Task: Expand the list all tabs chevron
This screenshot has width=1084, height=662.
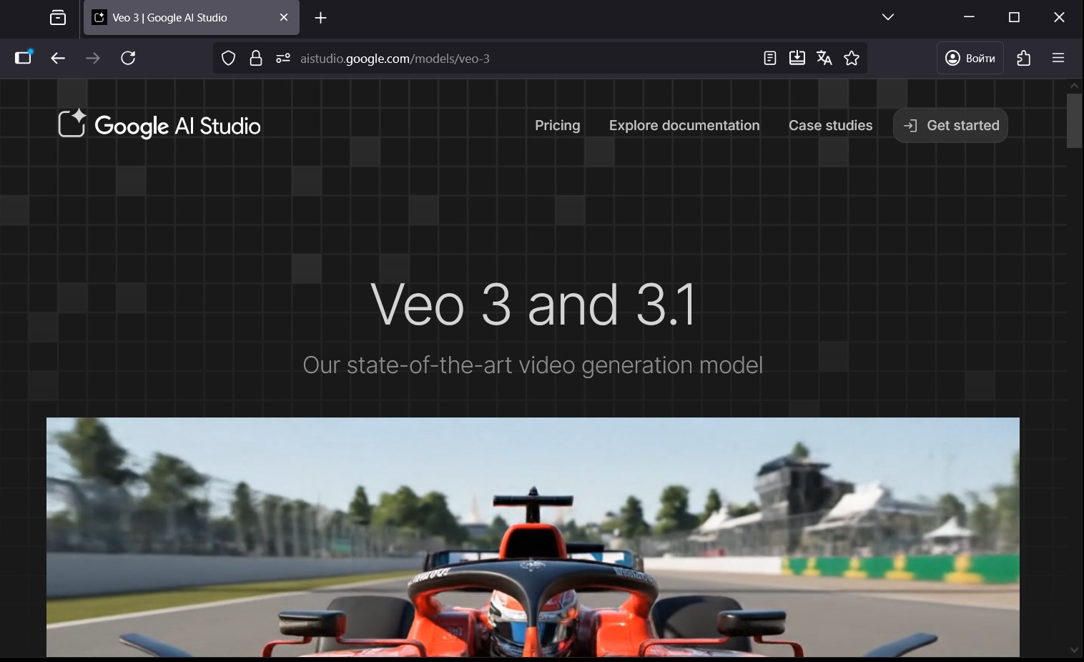Action: [x=888, y=18]
